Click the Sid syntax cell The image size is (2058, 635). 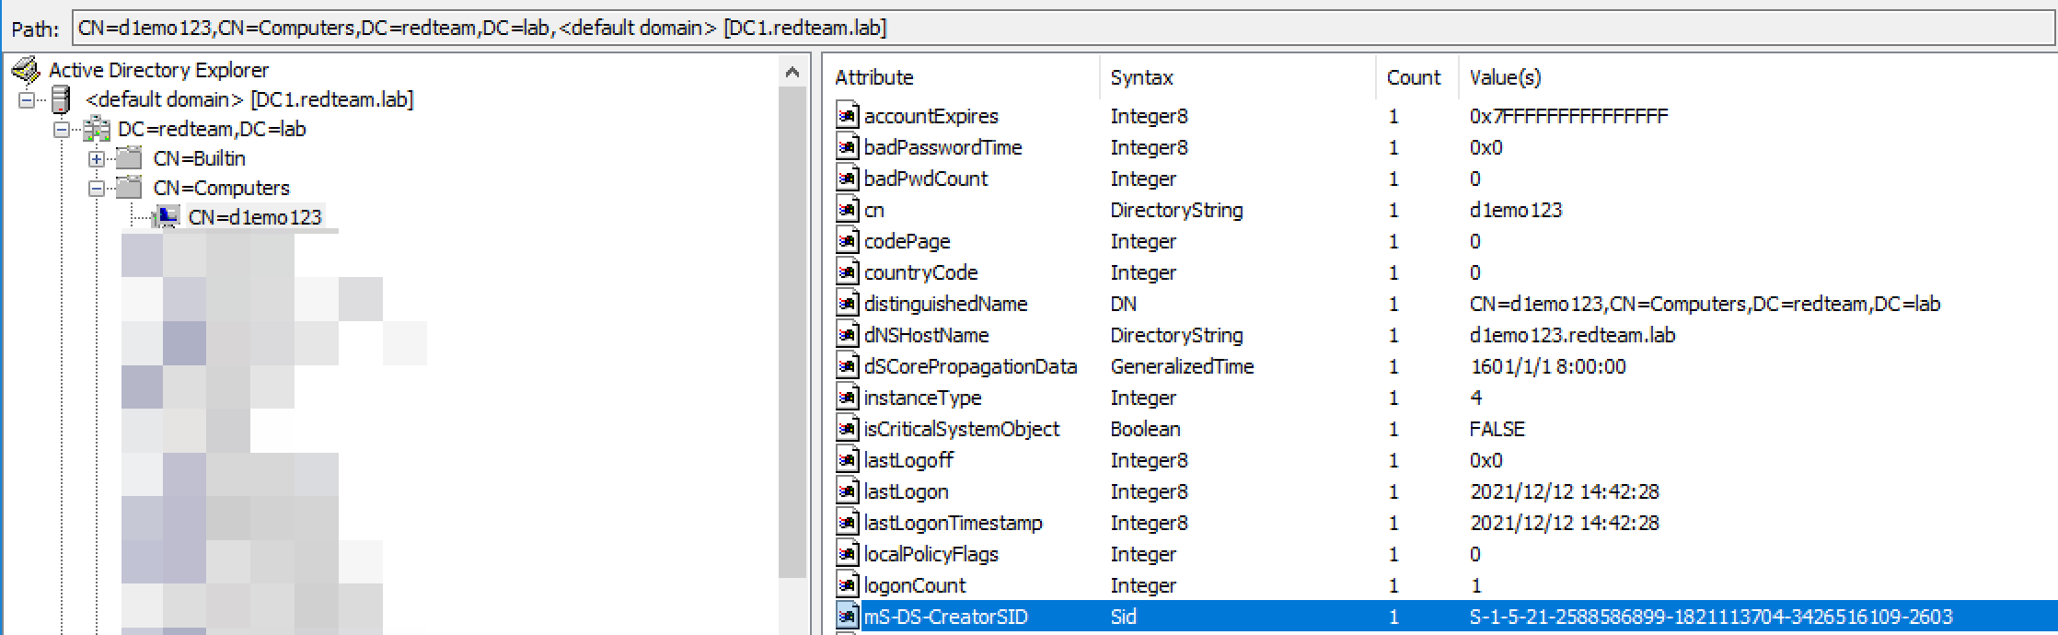[1124, 617]
